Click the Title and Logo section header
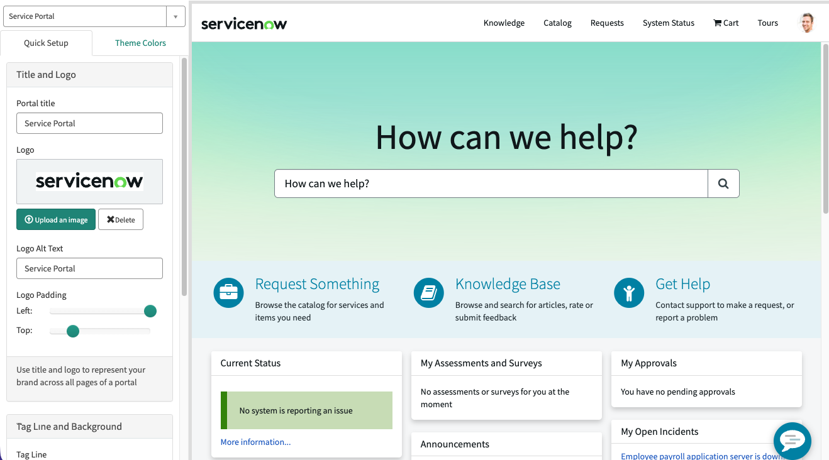Image resolution: width=829 pixels, height=460 pixels. coord(89,75)
